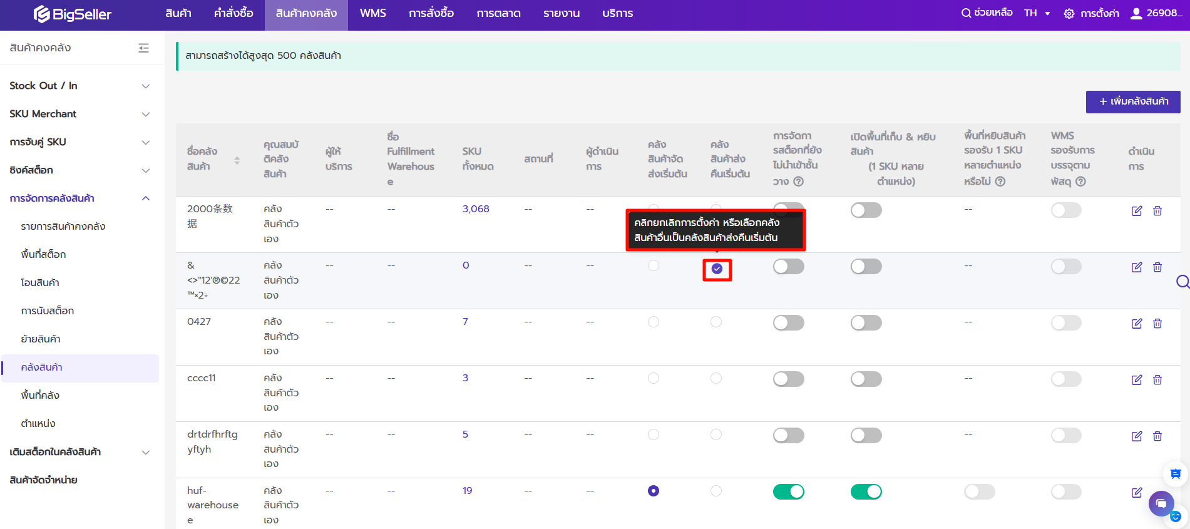Open the WMS top menu

pyautogui.click(x=373, y=14)
